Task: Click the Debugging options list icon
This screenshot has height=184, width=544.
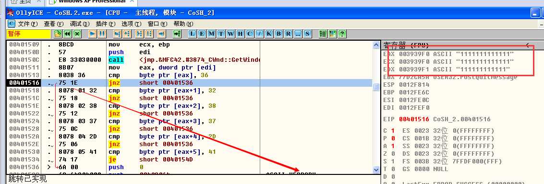Action: (323, 34)
